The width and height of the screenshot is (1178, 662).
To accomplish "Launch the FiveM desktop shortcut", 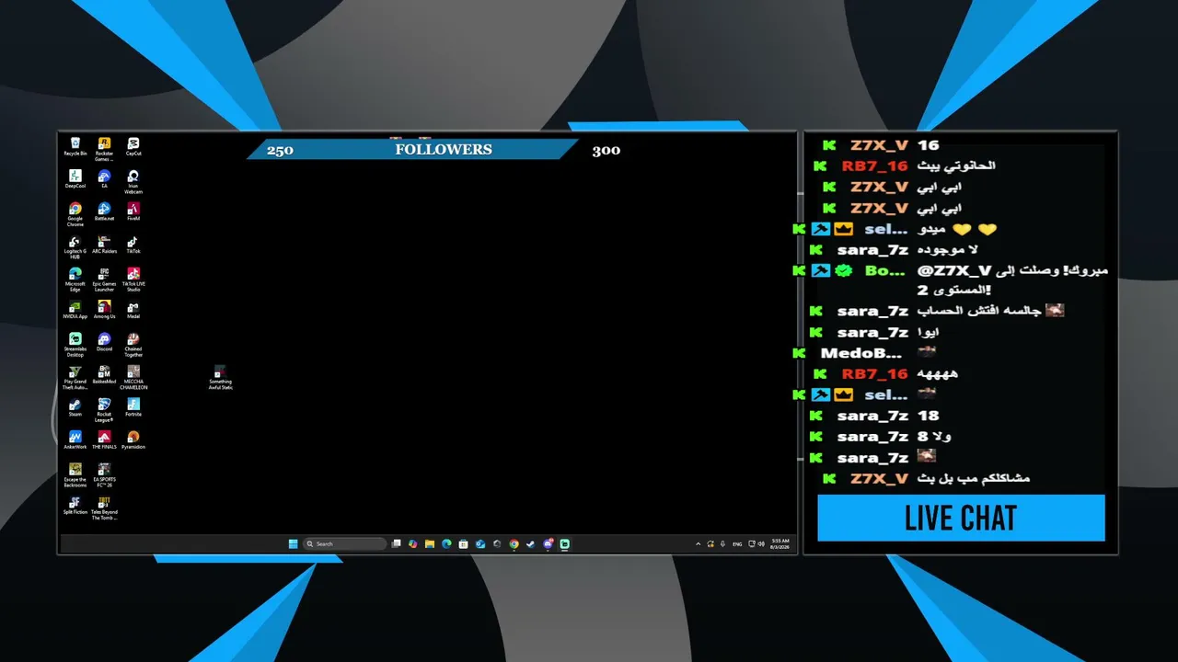I will [133, 212].
